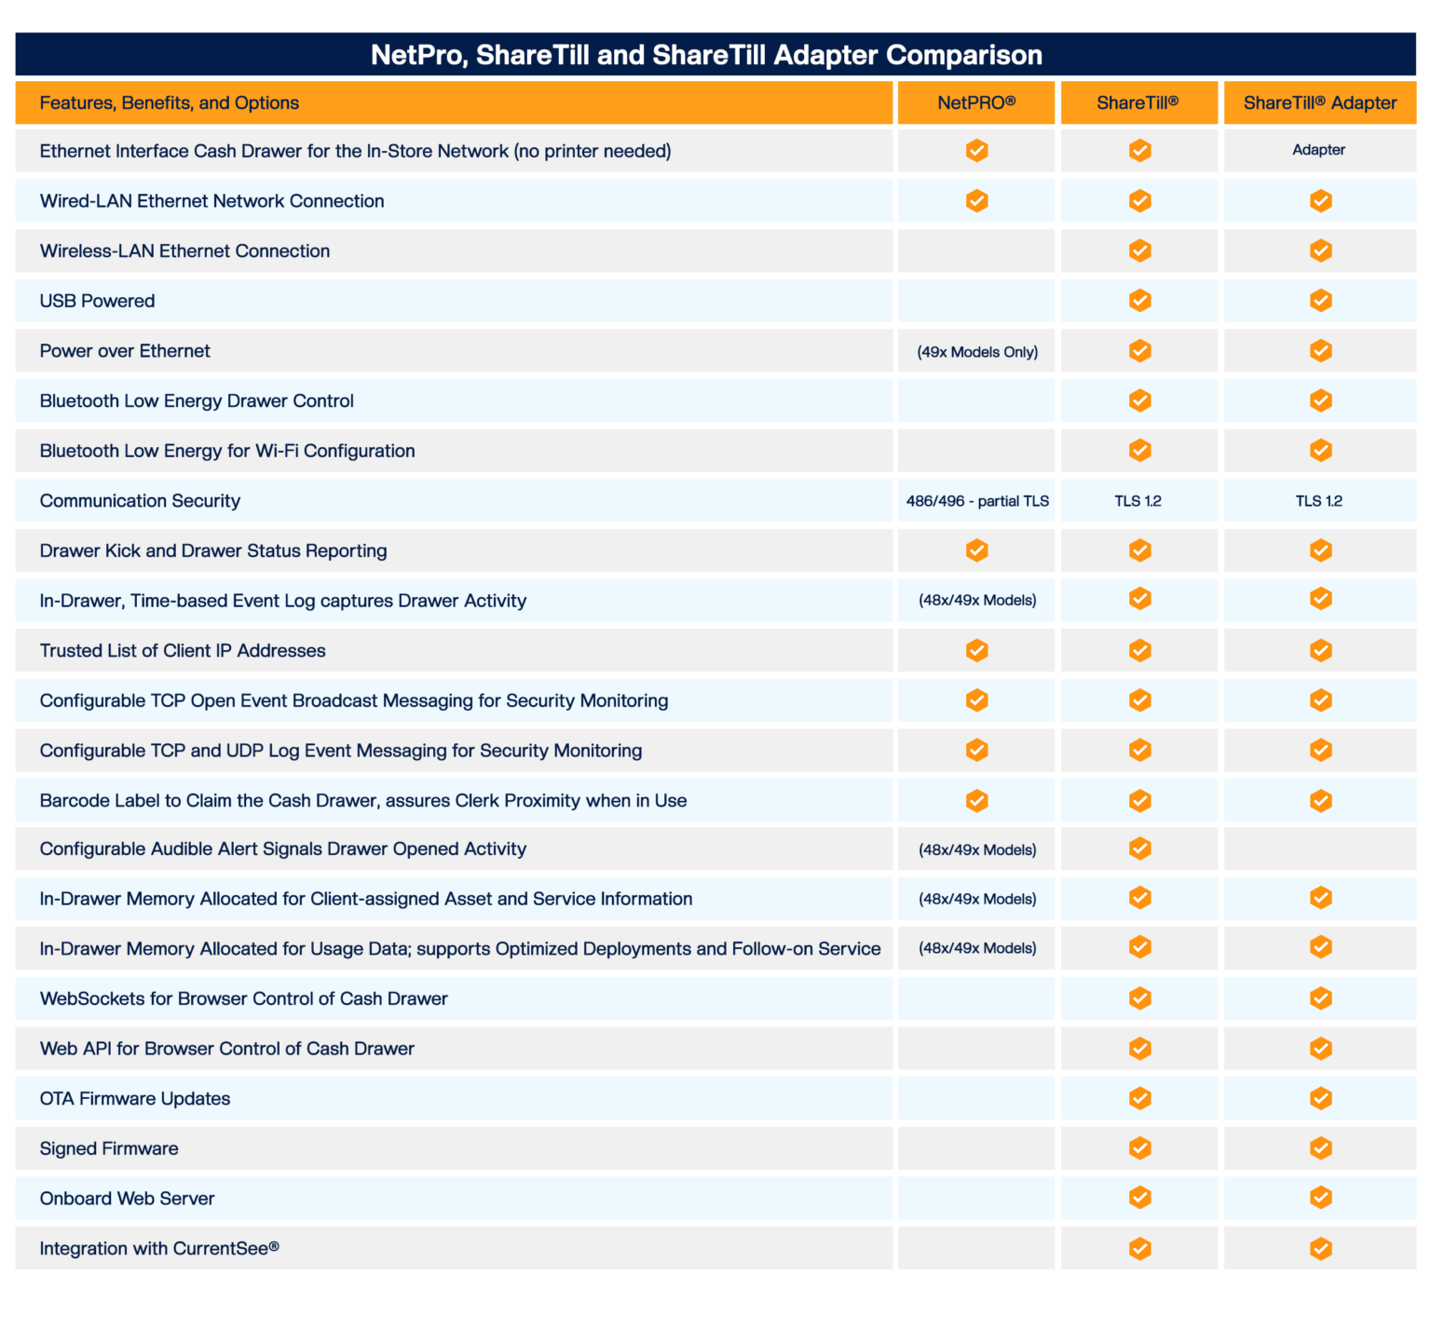Screen dimensions: 1431x1330
Task: Select ShareTill Adapter checkmark for Web API Browser Control
Action: (x=1320, y=1049)
